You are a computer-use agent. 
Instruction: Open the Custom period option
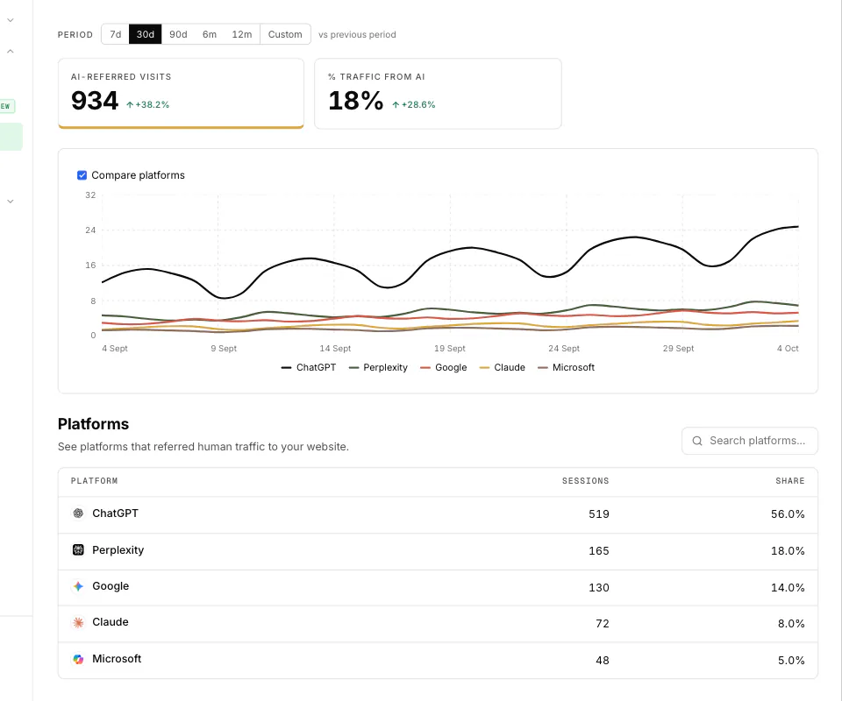(285, 34)
